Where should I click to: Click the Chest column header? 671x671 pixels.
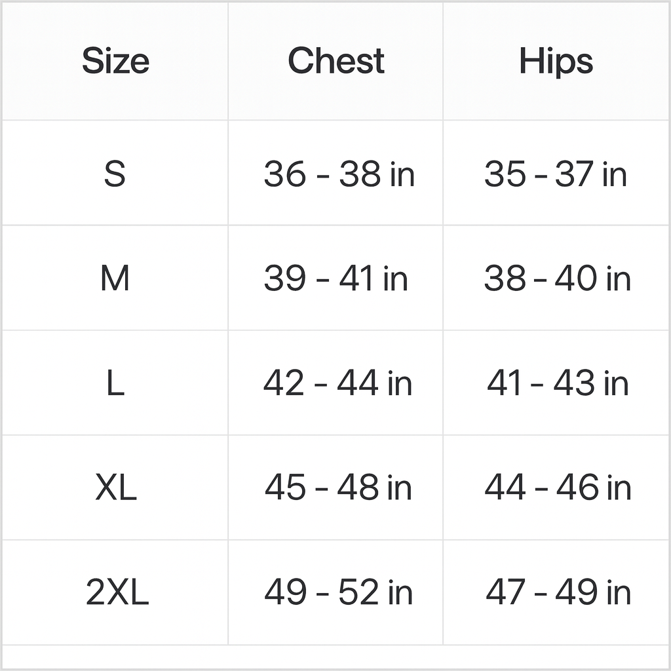(335, 62)
